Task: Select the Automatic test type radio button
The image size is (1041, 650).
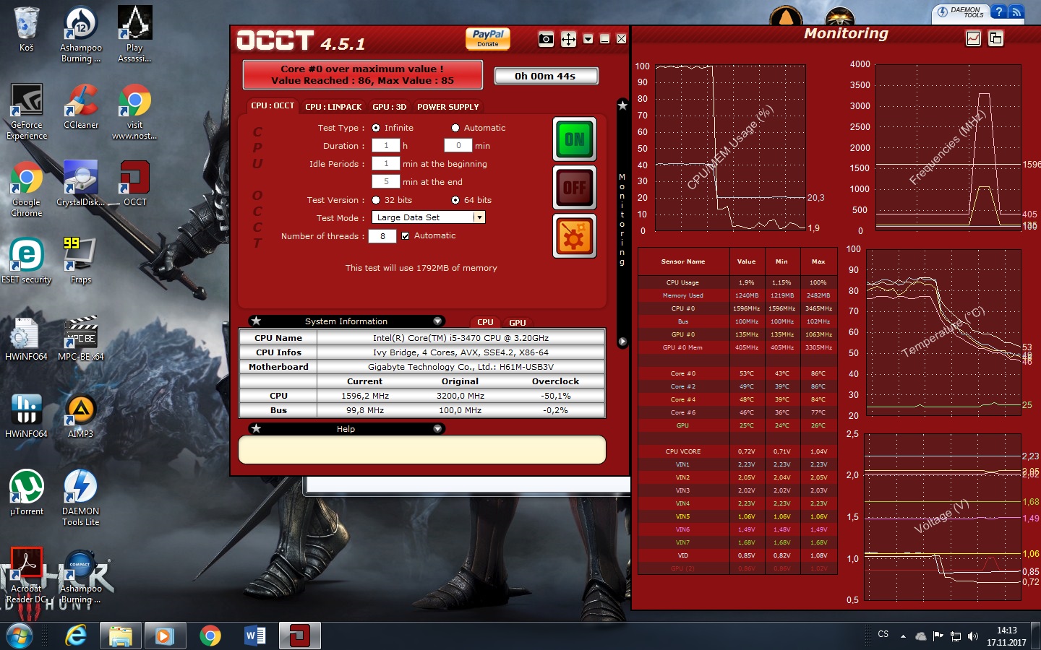Action: click(x=455, y=128)
